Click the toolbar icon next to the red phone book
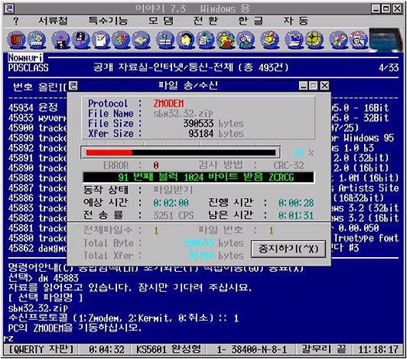The height and width of the screenshot is (359, 407). point(37,40)
